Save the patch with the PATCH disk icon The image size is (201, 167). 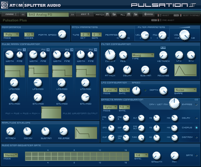[x=107, y=14]
